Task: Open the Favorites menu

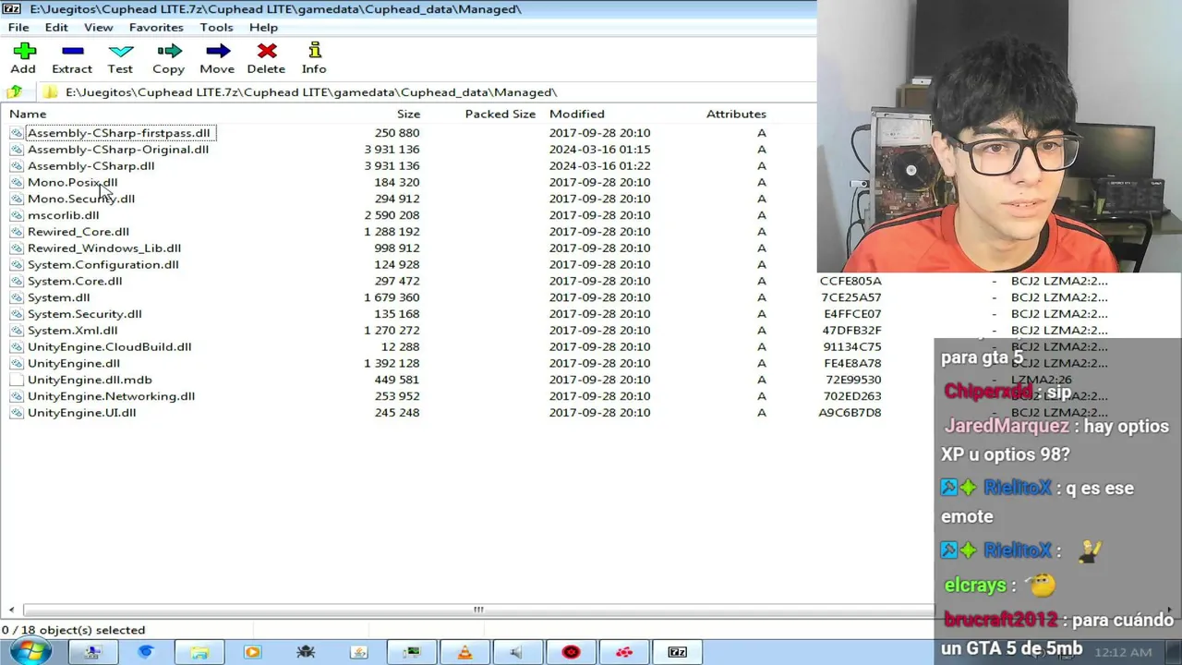Action: (x=156, y=28)
